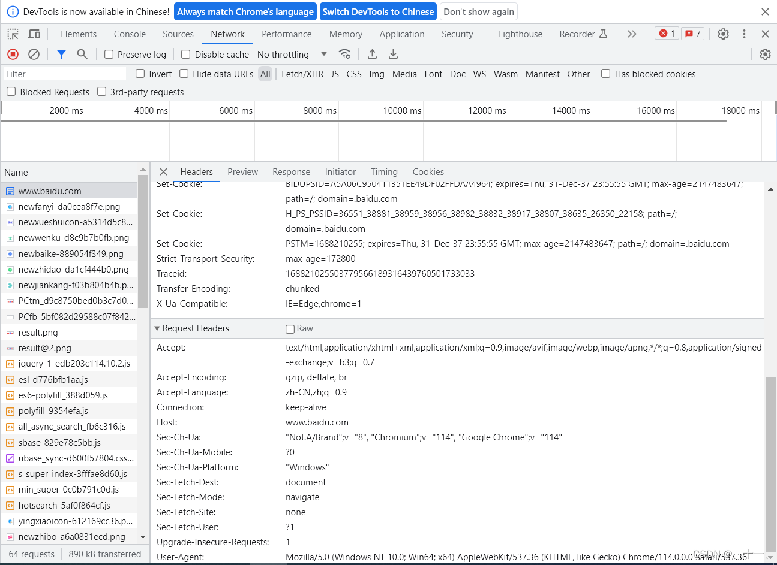Open DevTools three-dot customize menu
The height and width of the screenshot is (565, 777).
(x=744, y=34)
